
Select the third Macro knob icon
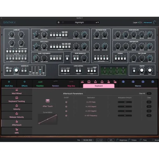click(143, 82)
